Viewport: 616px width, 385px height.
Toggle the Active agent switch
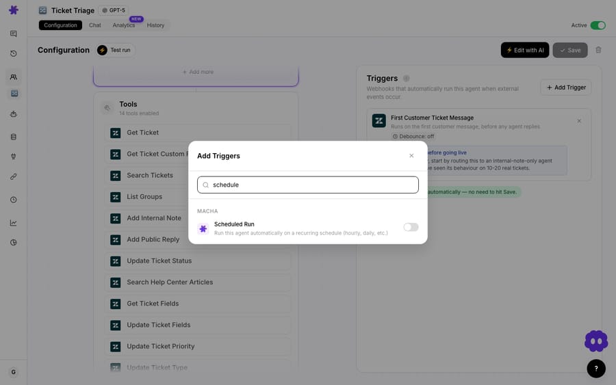tap(598, 25)
